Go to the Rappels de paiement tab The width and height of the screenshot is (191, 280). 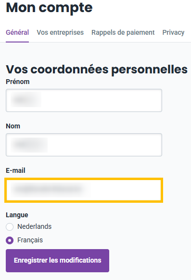123,32
